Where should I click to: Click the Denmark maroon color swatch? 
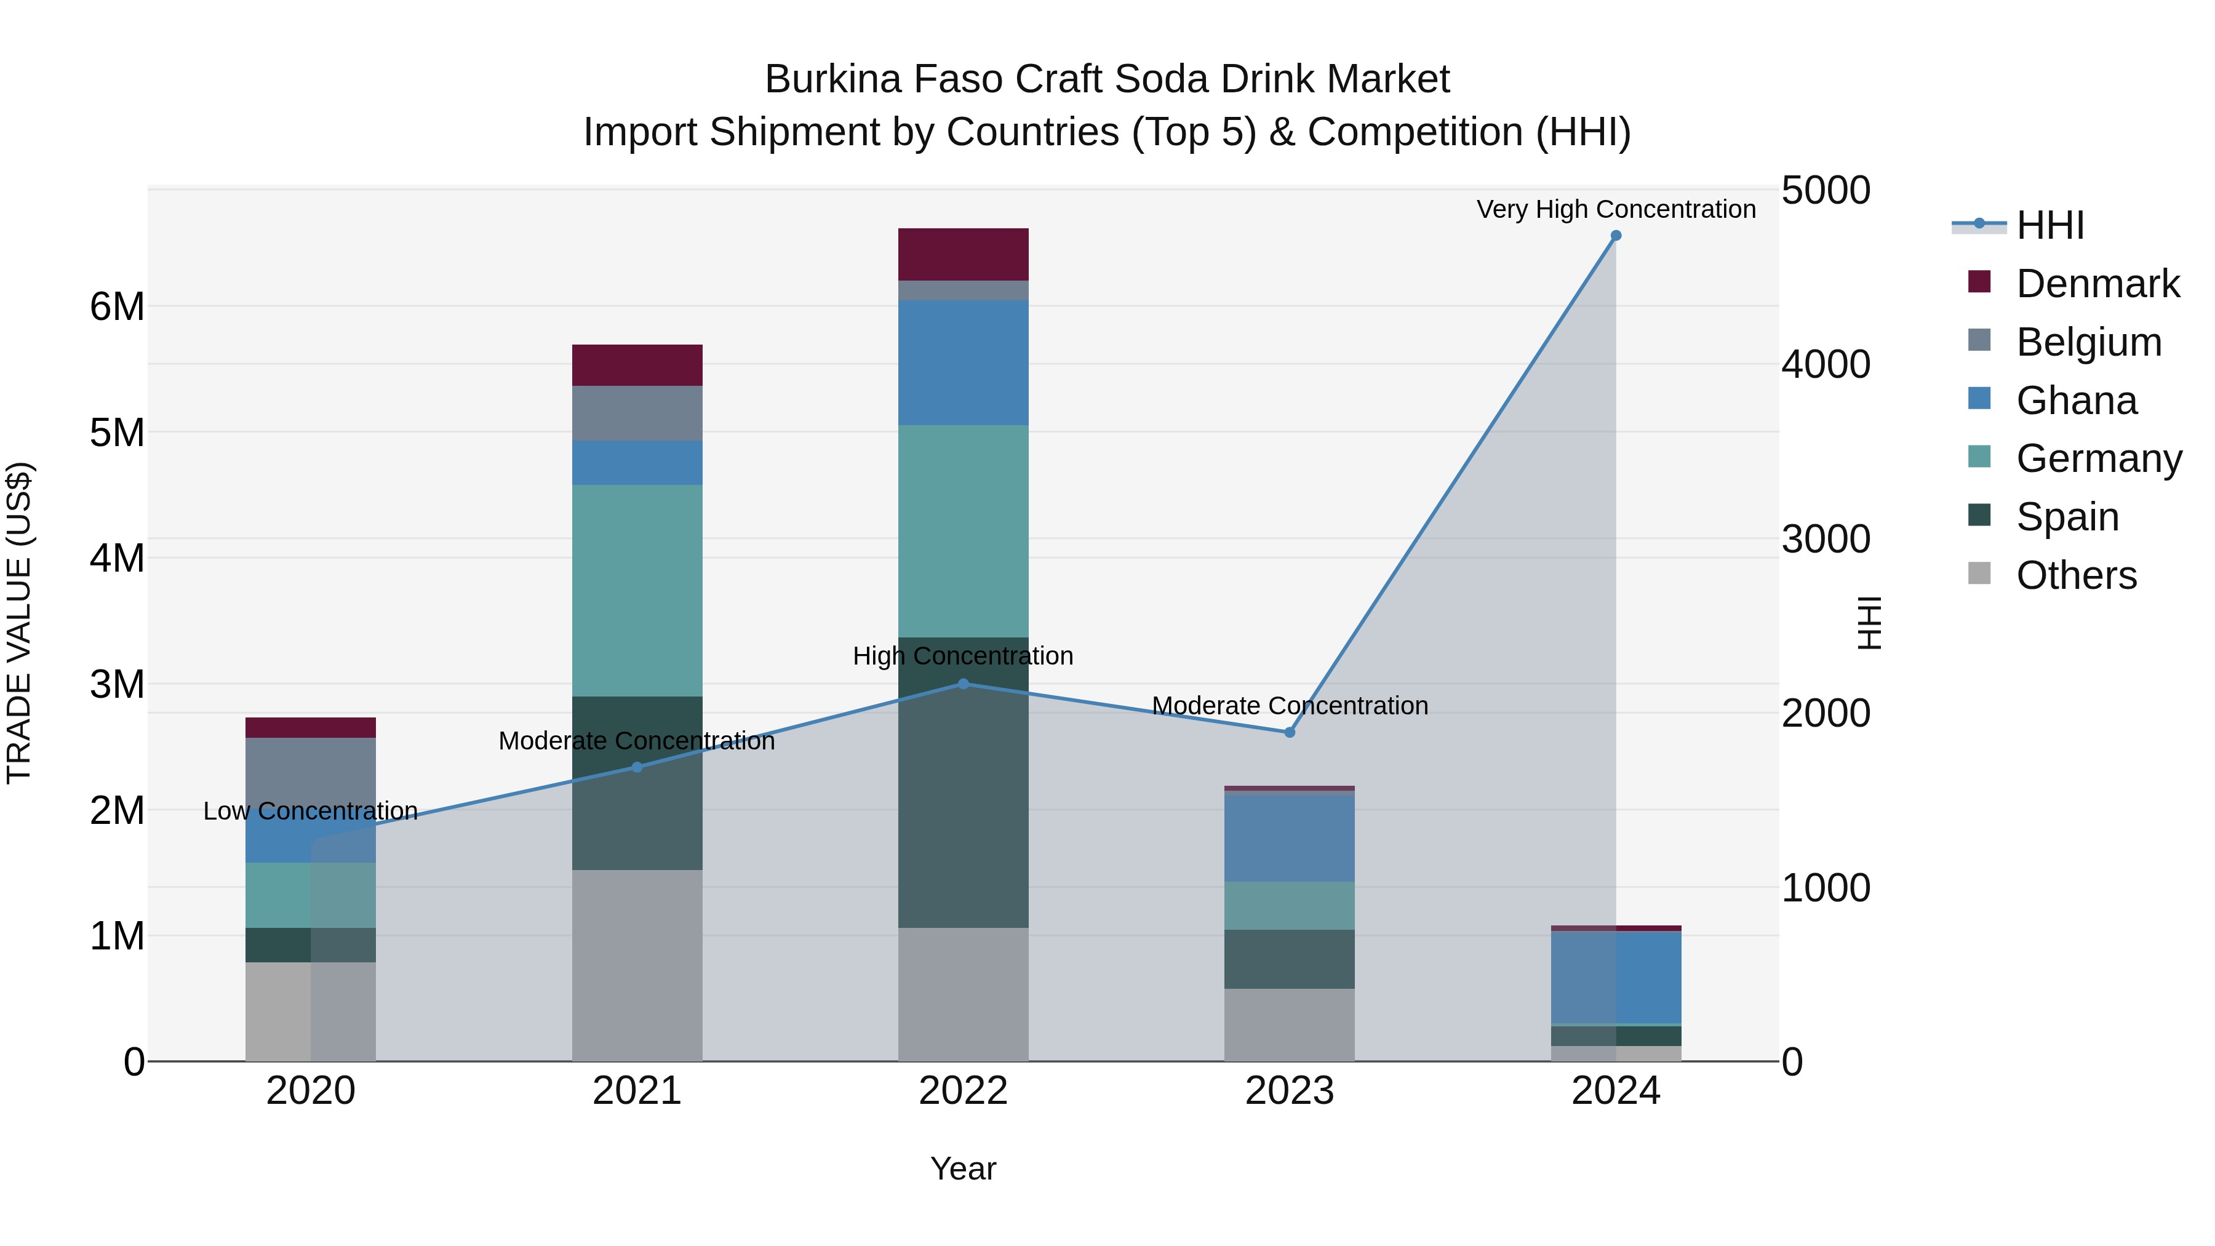pos(1979,281)
